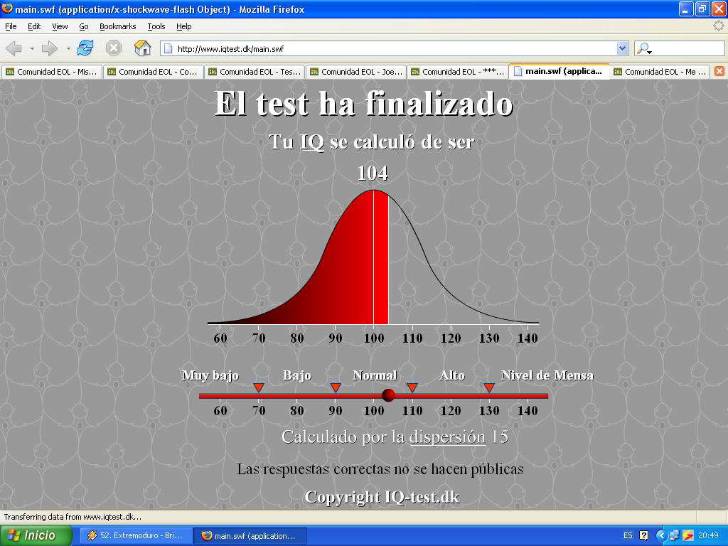Open the View menu
Image resolution: width=728 pixels, height=546 pixels.
pos(60,26)
